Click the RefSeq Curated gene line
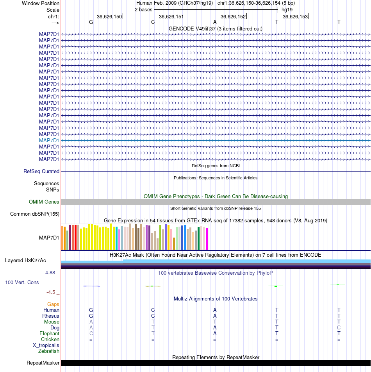The height and width of the screenshot is (372, 371). tap(216, 171)
